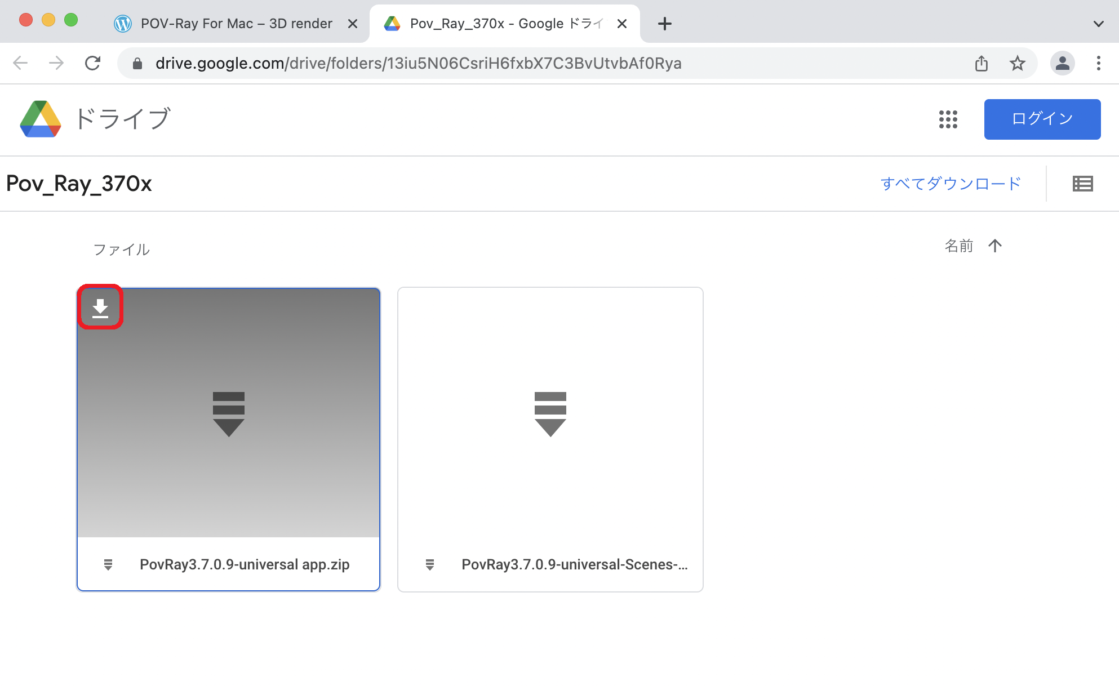
Task: Open a new browser tab
Action: (665, 24)
